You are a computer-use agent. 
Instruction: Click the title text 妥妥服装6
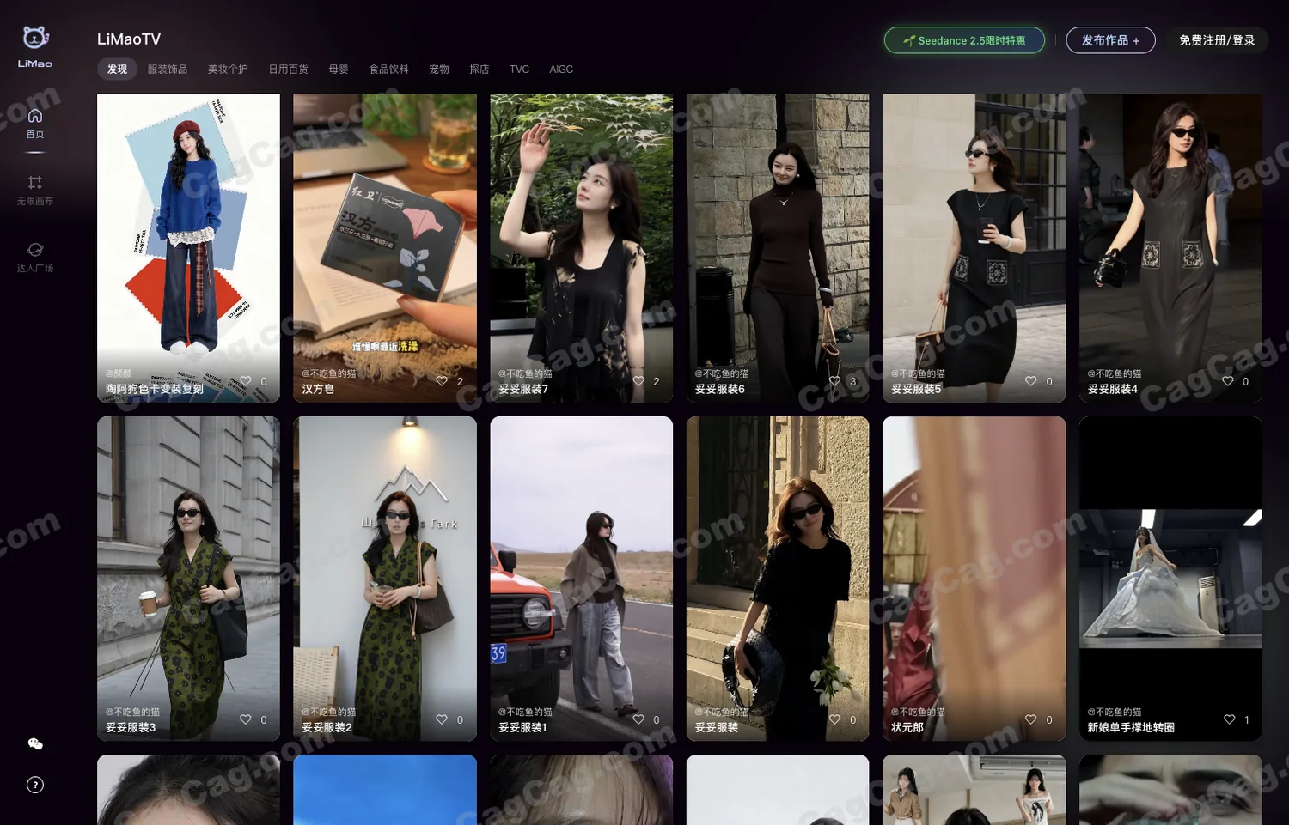(720, 389)
